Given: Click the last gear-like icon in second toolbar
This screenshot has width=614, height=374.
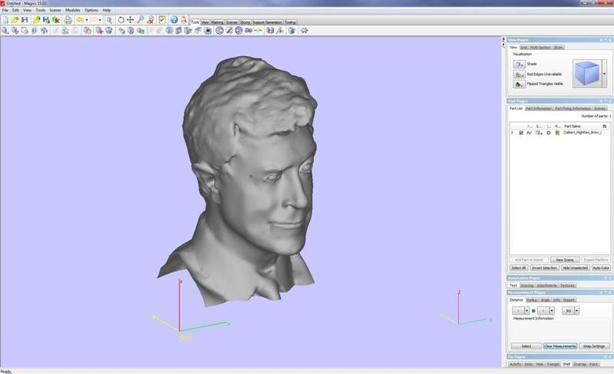Looking at the screenshot, I should tap(304, 31).
